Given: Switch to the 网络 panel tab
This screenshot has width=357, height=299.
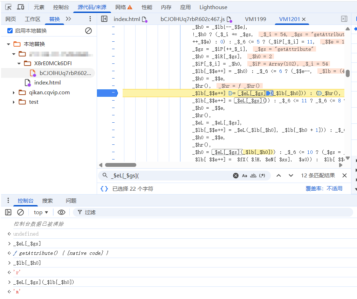Looking at the screenshot, I should click(x=124, y=7).
